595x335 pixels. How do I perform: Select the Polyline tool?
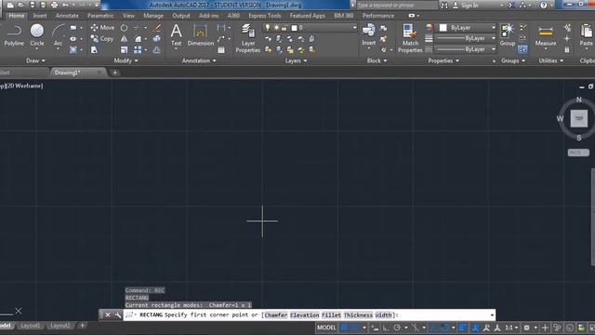(14, 35)
